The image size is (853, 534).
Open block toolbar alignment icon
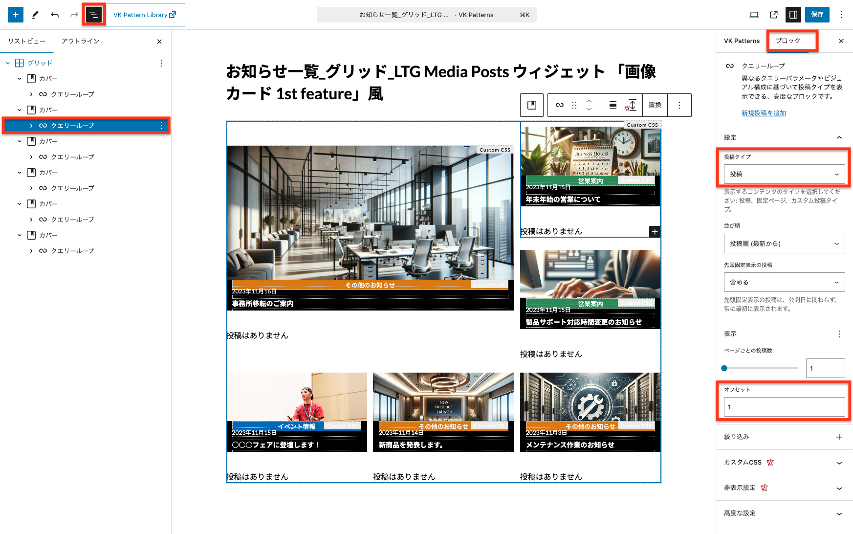[x=612, y=105]
